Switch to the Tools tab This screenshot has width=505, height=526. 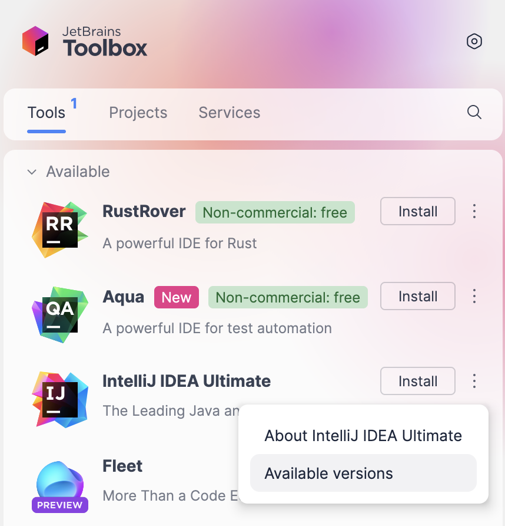[x=46, y=113]
